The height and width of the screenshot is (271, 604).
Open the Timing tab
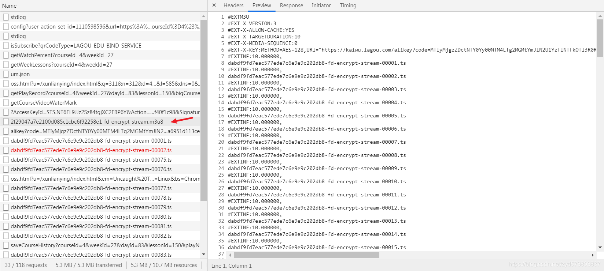pos(348,5)
